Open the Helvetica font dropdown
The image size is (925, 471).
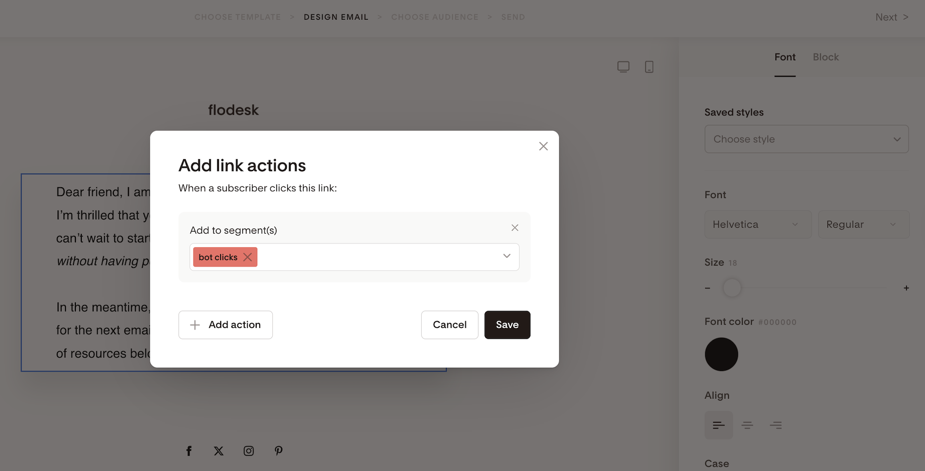tap(758, 225)
